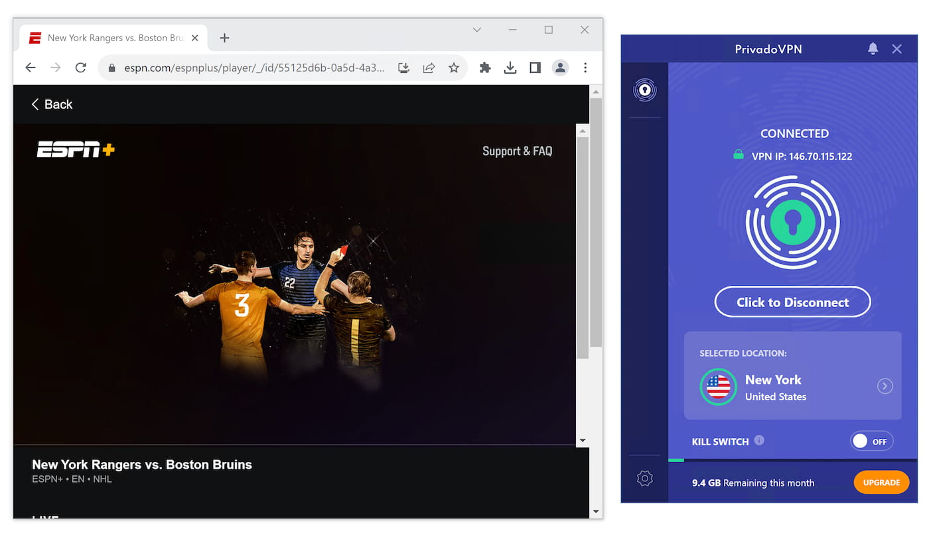The image size is (929, 533).
Task: Open the Extensions puzzle icon
Action: tap(485, 68)
